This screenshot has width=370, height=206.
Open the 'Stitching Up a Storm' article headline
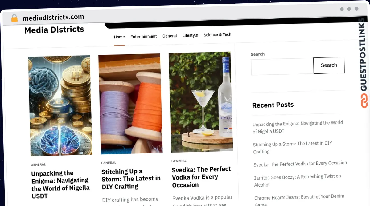coord(131,179)
